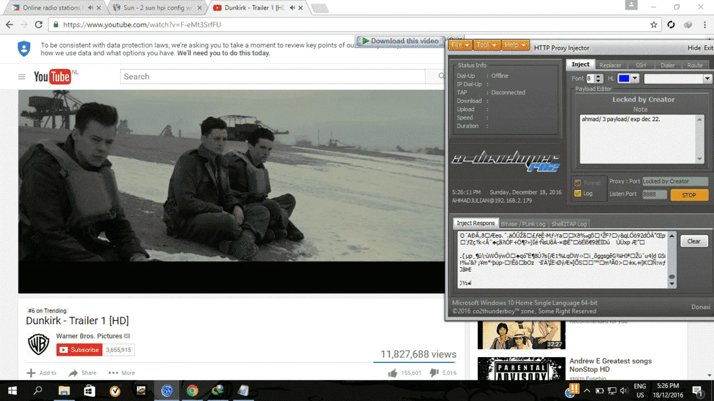Screen dimensions: 714x401
Task: Switch to the SSH tab
Action: click(640, 65)
